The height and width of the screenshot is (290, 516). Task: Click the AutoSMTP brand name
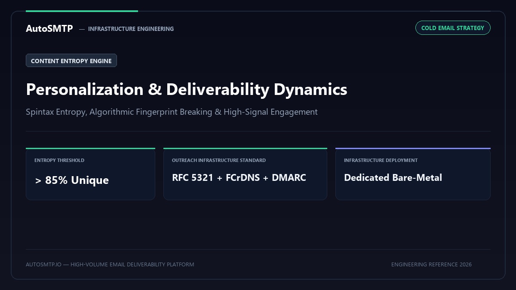[49, 28]
